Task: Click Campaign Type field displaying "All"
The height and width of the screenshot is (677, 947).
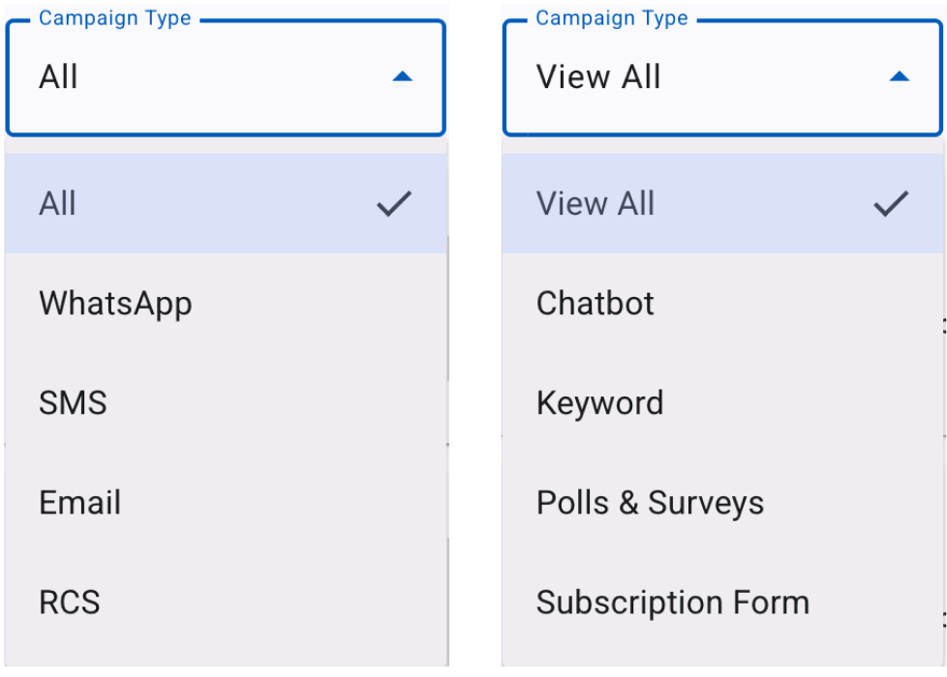Action: pyautogui.click(x=226, y=77)
